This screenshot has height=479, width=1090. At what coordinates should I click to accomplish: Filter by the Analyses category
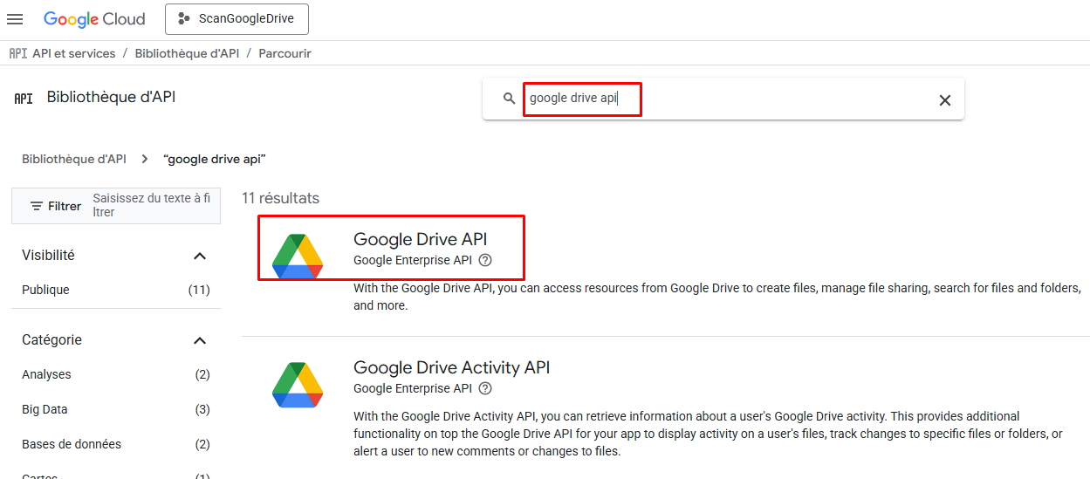tap(115, 374)
